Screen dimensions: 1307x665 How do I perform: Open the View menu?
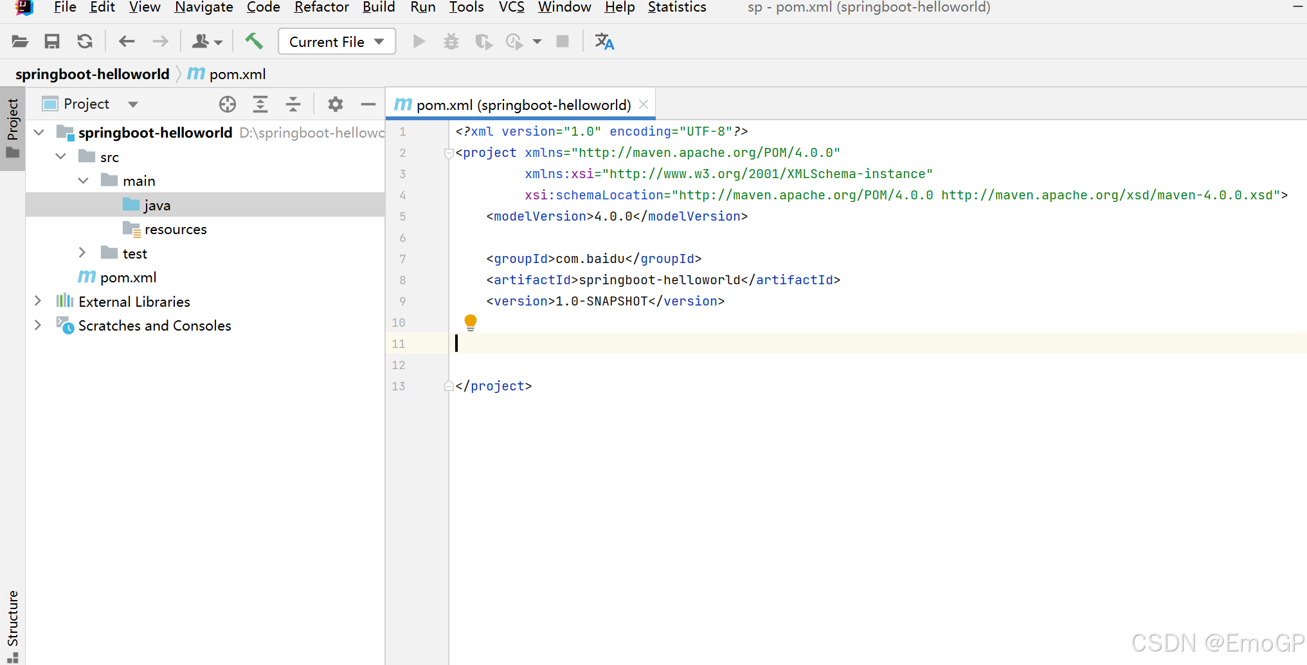click(x=145, y=7)
